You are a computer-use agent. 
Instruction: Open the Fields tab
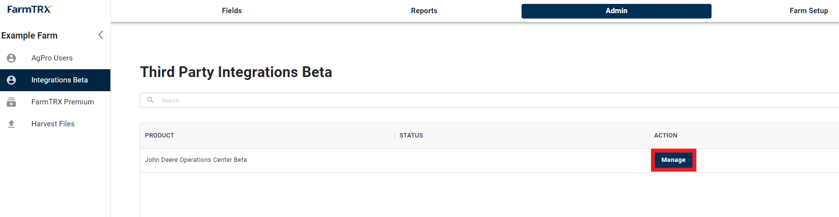point(231,11)
